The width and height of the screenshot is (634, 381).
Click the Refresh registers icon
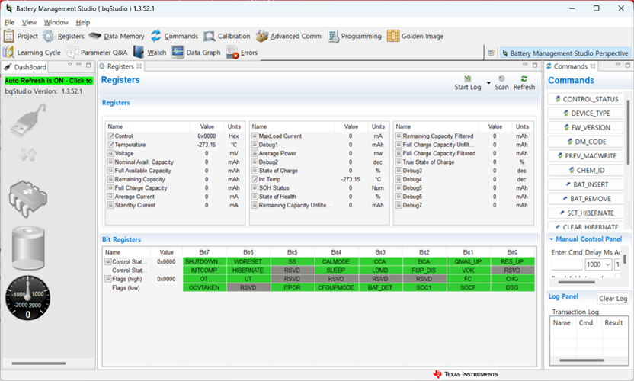tap(524, 79)
